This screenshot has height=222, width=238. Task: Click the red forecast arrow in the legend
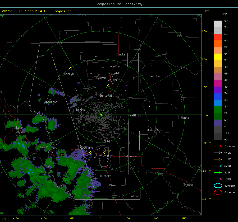[218, 146]
